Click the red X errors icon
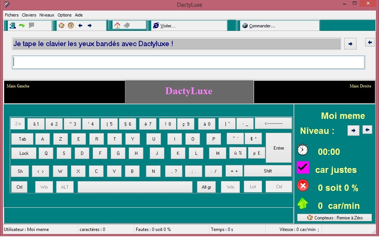This screenshot has height=237, width=379. 302,186
